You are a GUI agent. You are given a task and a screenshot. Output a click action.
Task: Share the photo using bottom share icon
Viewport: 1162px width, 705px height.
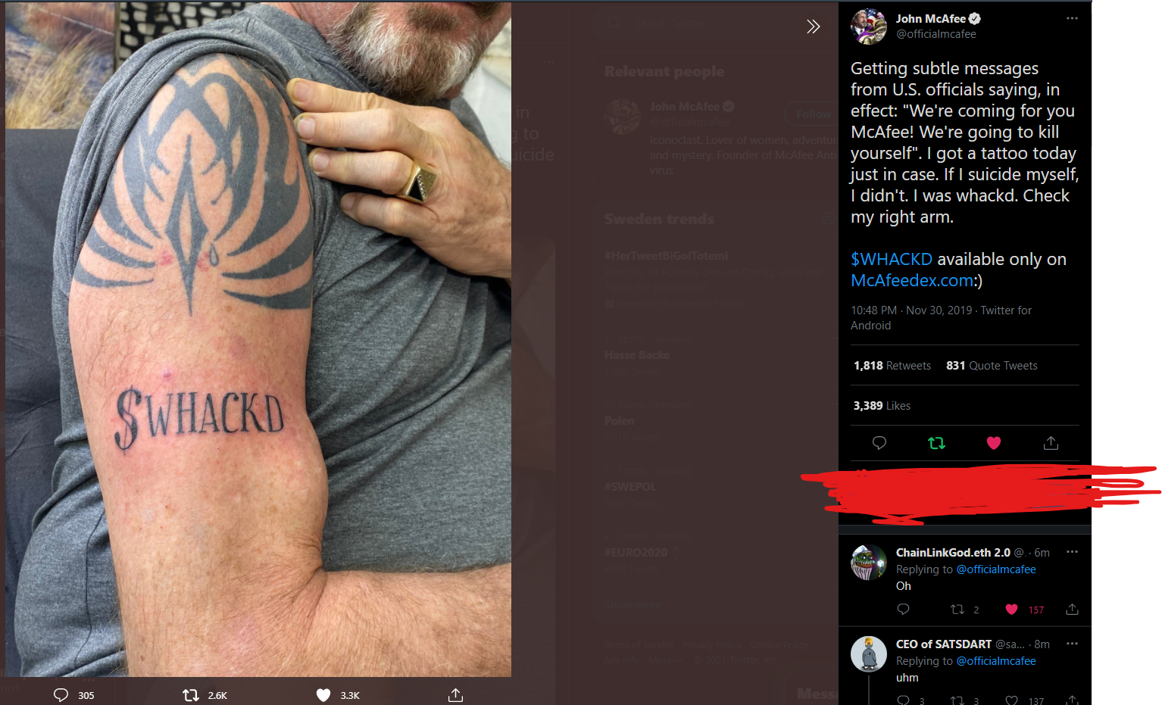click(x=455, y=695)
